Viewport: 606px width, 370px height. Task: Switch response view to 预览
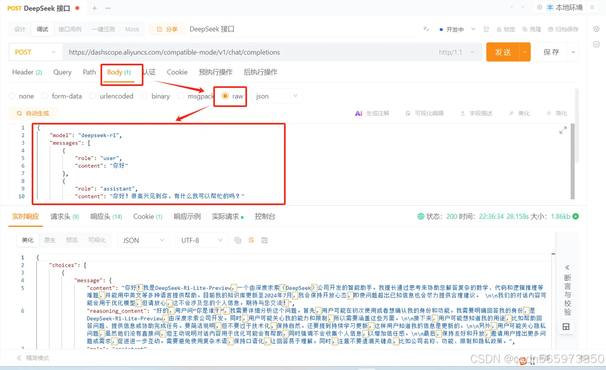tap(71, 240)
